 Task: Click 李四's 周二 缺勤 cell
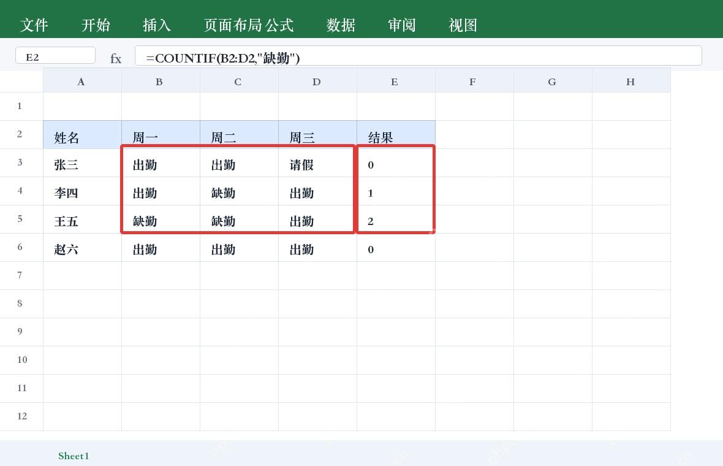(240, 191)
